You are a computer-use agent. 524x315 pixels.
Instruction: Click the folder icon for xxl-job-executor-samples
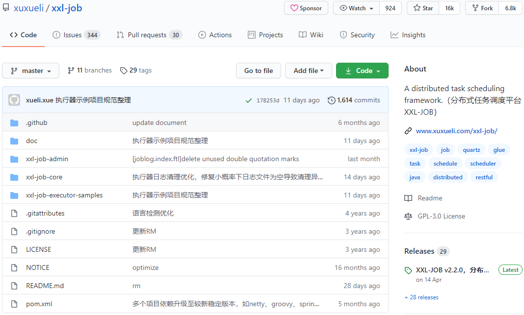coord(14,195)
